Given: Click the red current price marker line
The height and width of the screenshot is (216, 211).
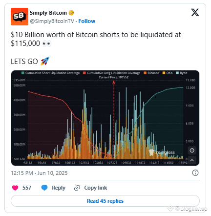Looking at the screenshot, I should [x=114, y=120].
